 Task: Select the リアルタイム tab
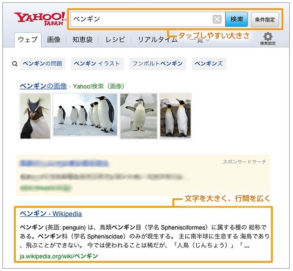[x=158, y=40]
